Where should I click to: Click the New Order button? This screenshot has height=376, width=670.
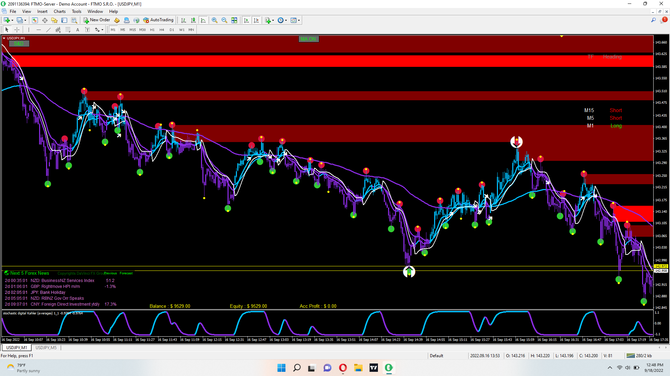click(x=97, y=20)
